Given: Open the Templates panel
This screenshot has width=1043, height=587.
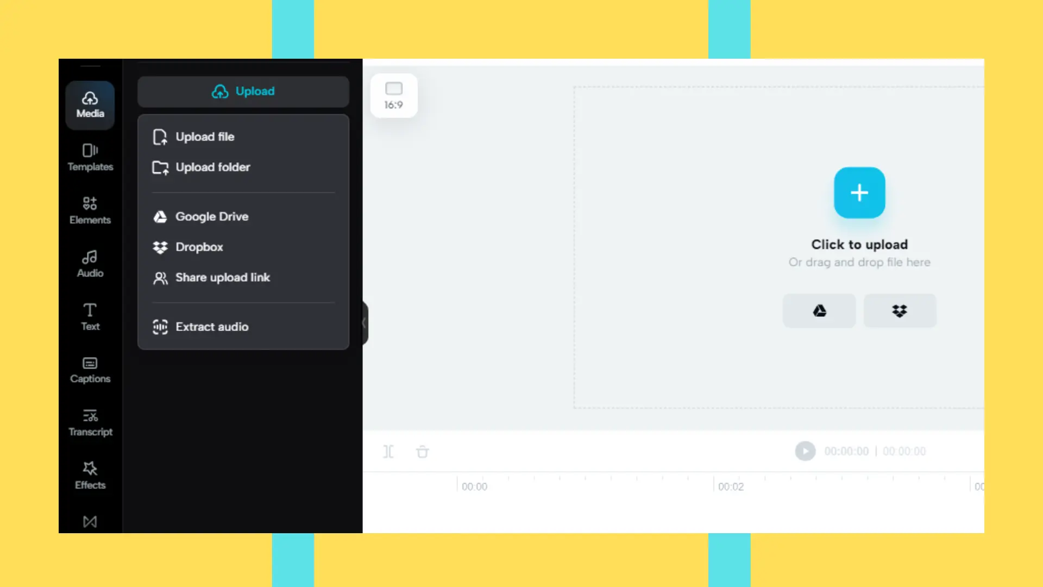Looking at the screenshot, I should (90, 156).
